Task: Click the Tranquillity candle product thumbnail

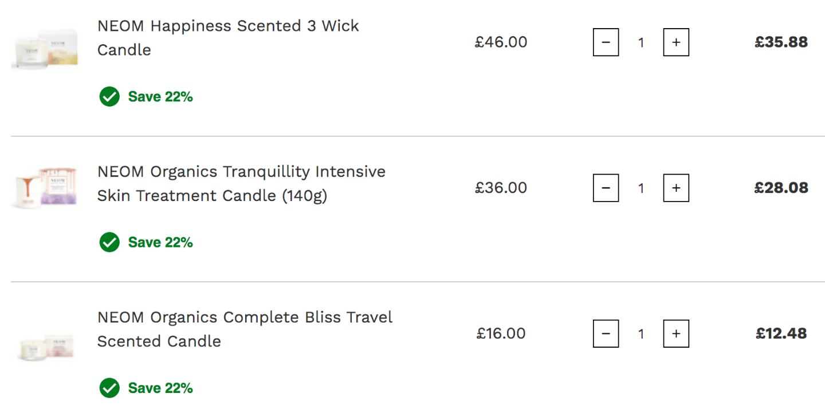Action: [x=45, y=188]
